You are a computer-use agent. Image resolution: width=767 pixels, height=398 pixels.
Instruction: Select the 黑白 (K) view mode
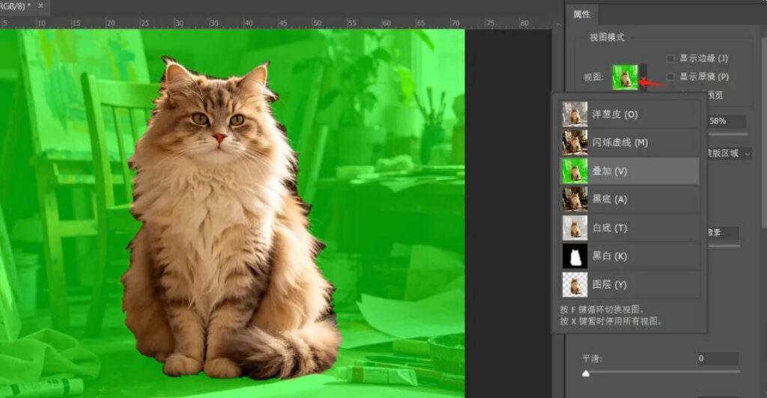coord(629,256)
